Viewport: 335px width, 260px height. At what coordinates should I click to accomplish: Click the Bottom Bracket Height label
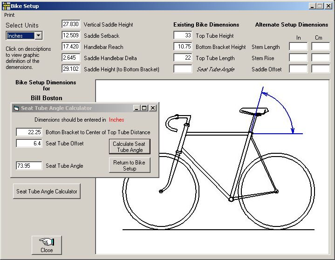tap(221, 47)
